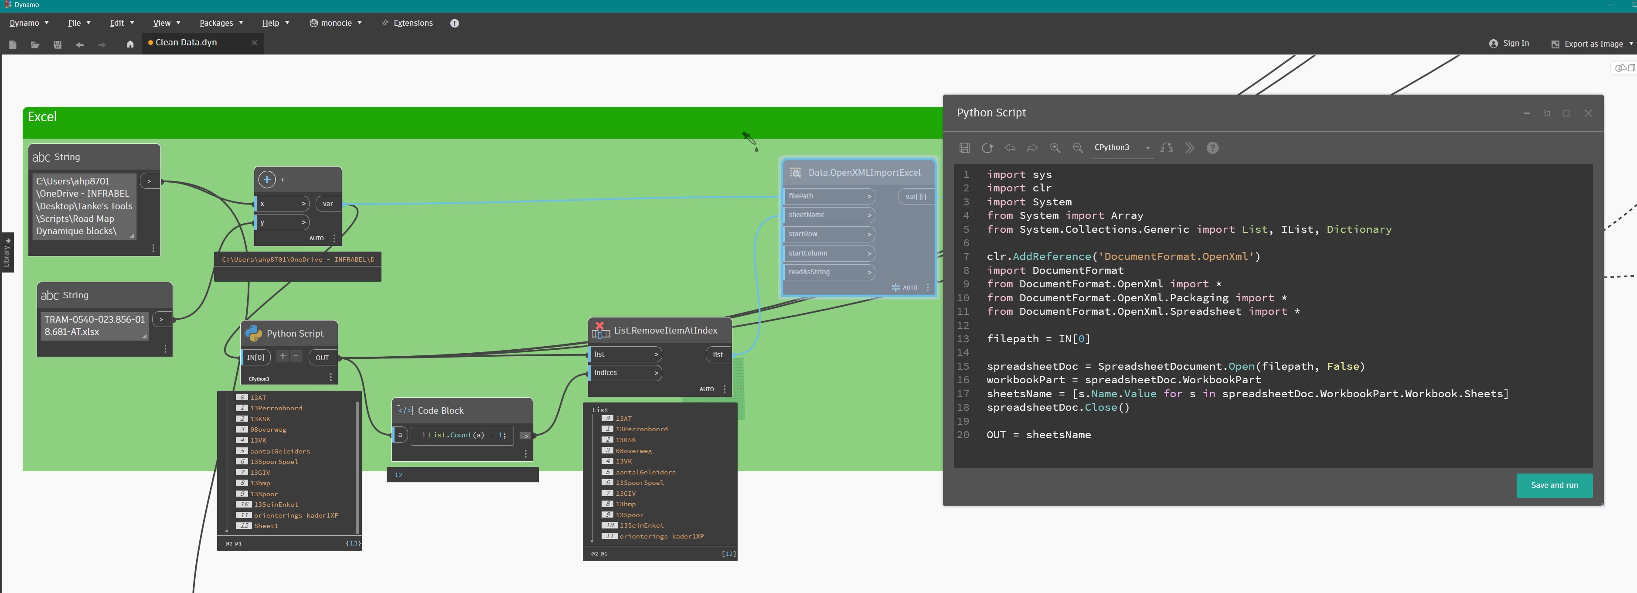
Task: Click the Library side panel expander
Action: coord(7,252)
